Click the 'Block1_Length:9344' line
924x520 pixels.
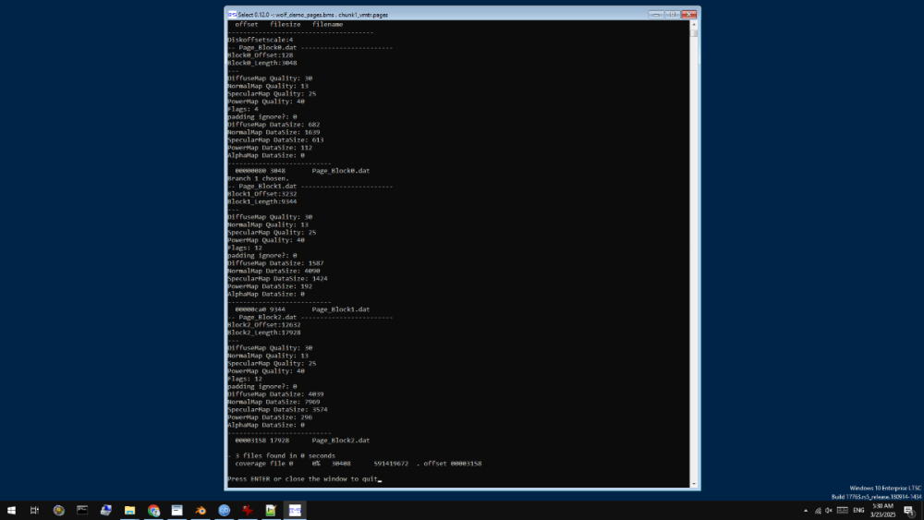pyautogui.click(x=262, y=201)
